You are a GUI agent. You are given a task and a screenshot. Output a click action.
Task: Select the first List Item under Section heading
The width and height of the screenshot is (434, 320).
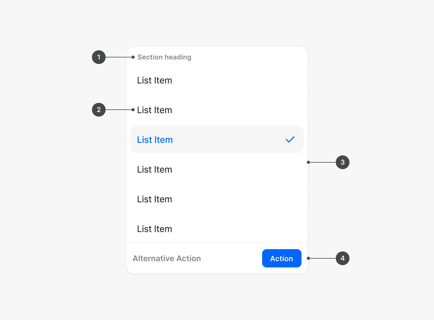(x=154, y=81)
